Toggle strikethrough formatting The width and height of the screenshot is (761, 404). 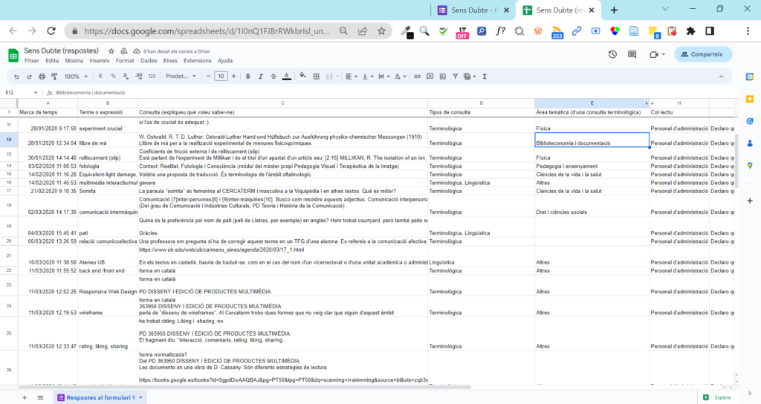(273, 76)
